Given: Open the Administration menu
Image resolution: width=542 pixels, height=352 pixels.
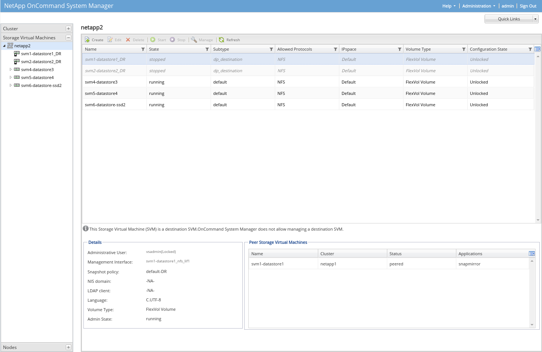Looking at the screenshot, I should pos(478,6).
